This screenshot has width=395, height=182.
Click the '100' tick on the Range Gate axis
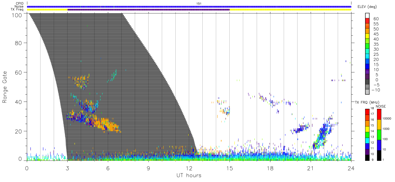(17, 15)
